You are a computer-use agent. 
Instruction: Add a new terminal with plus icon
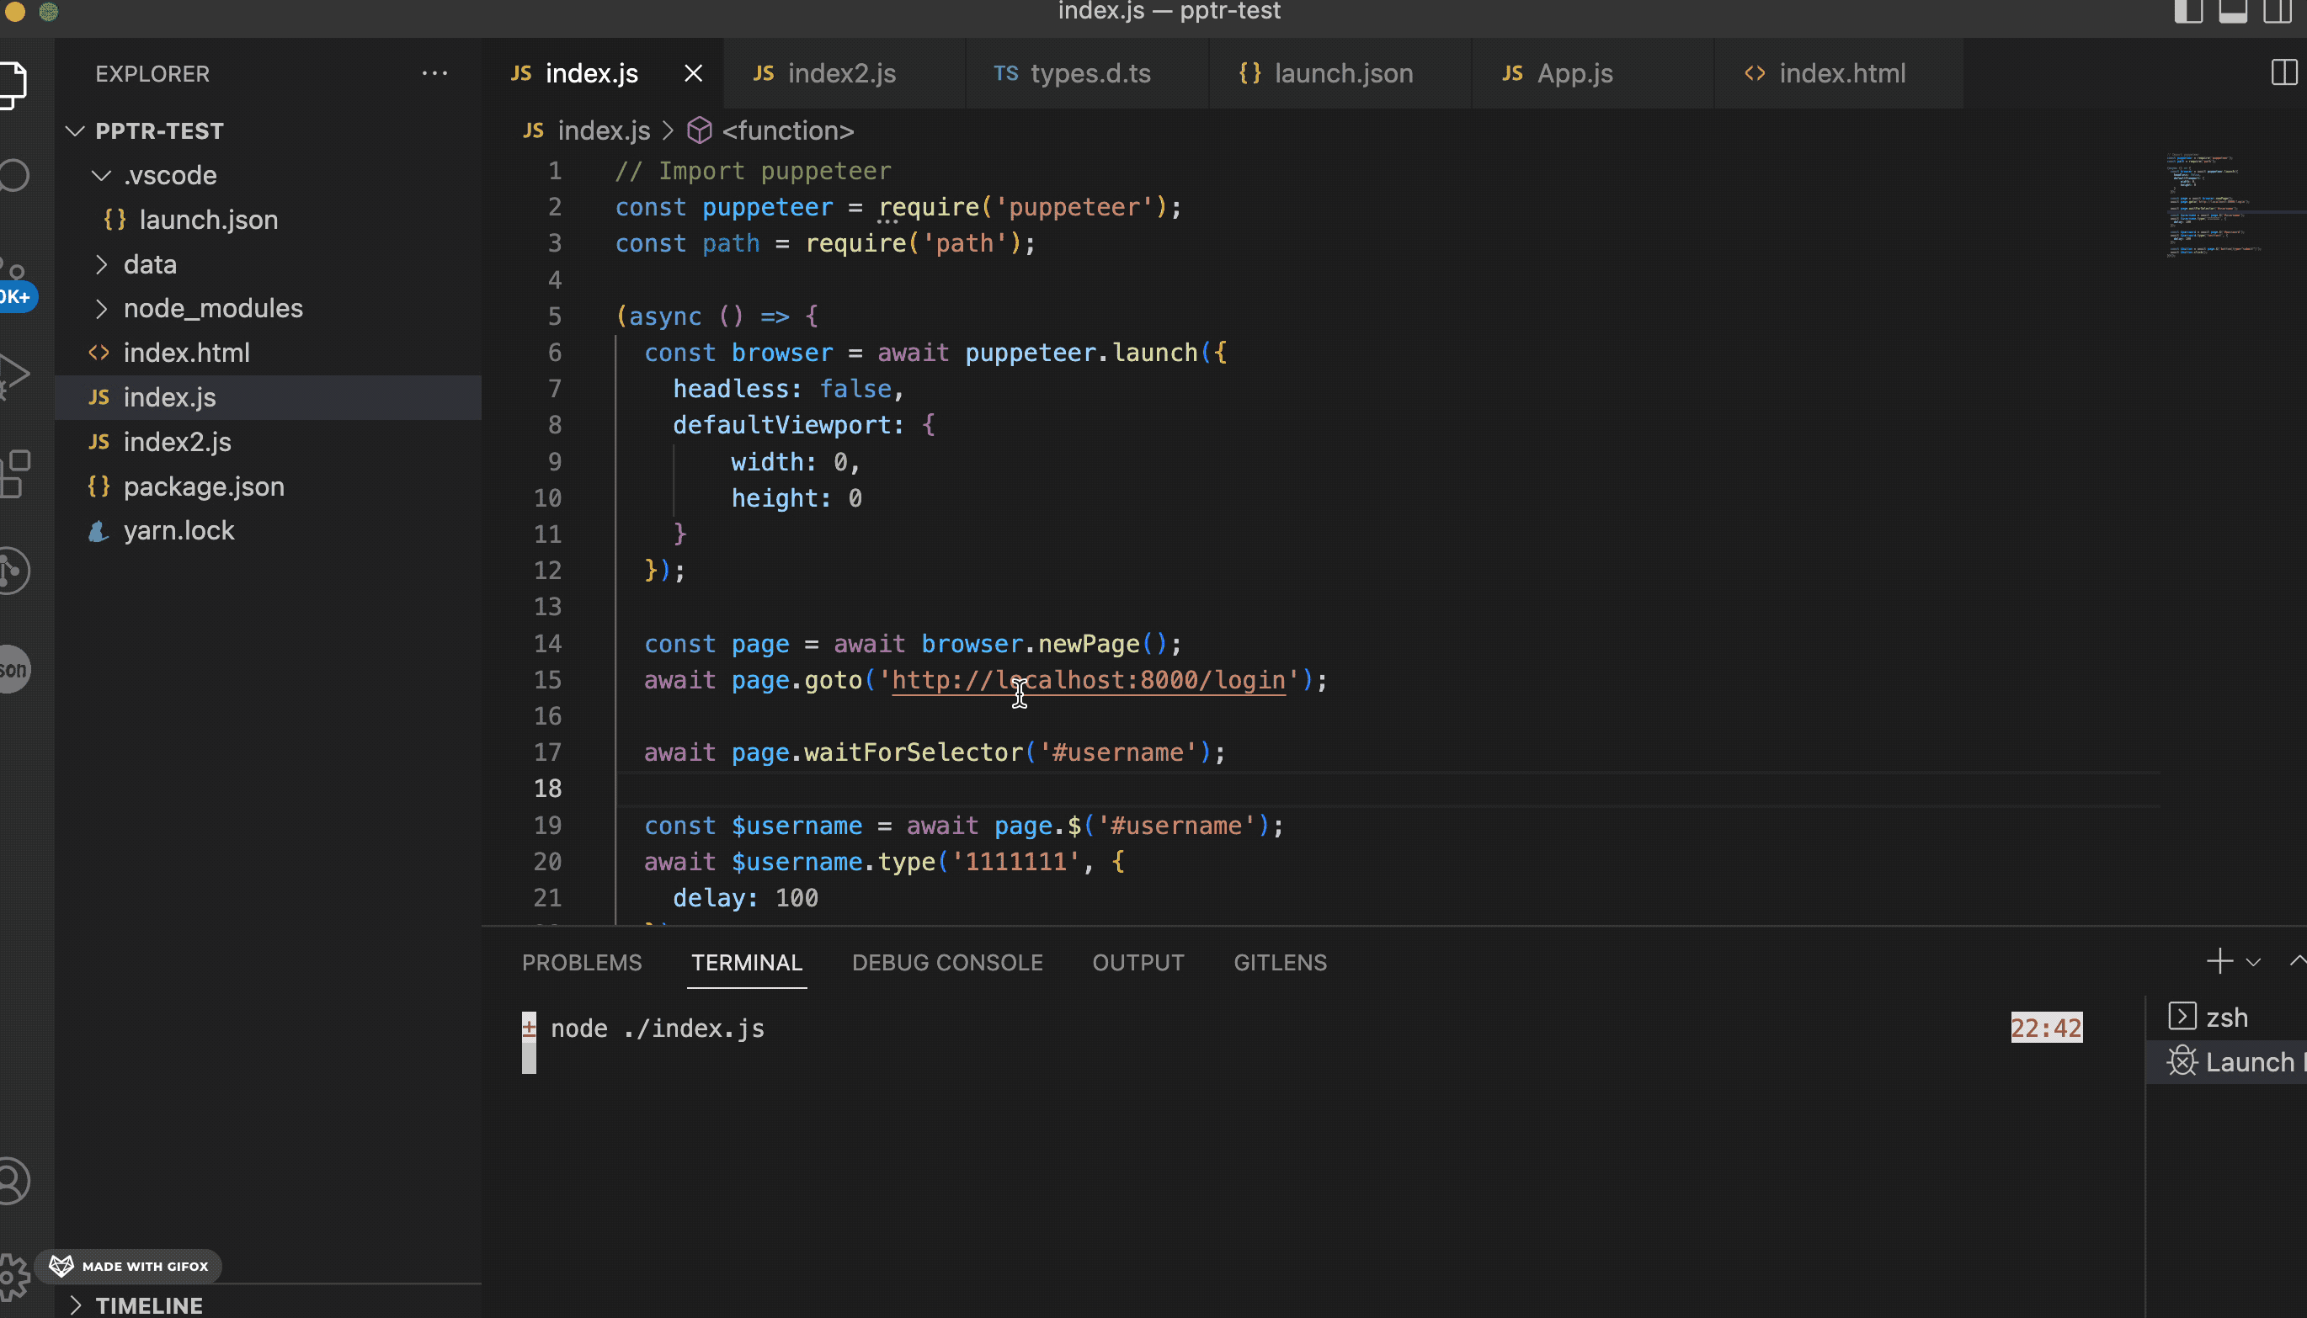tap(2219, 961)
